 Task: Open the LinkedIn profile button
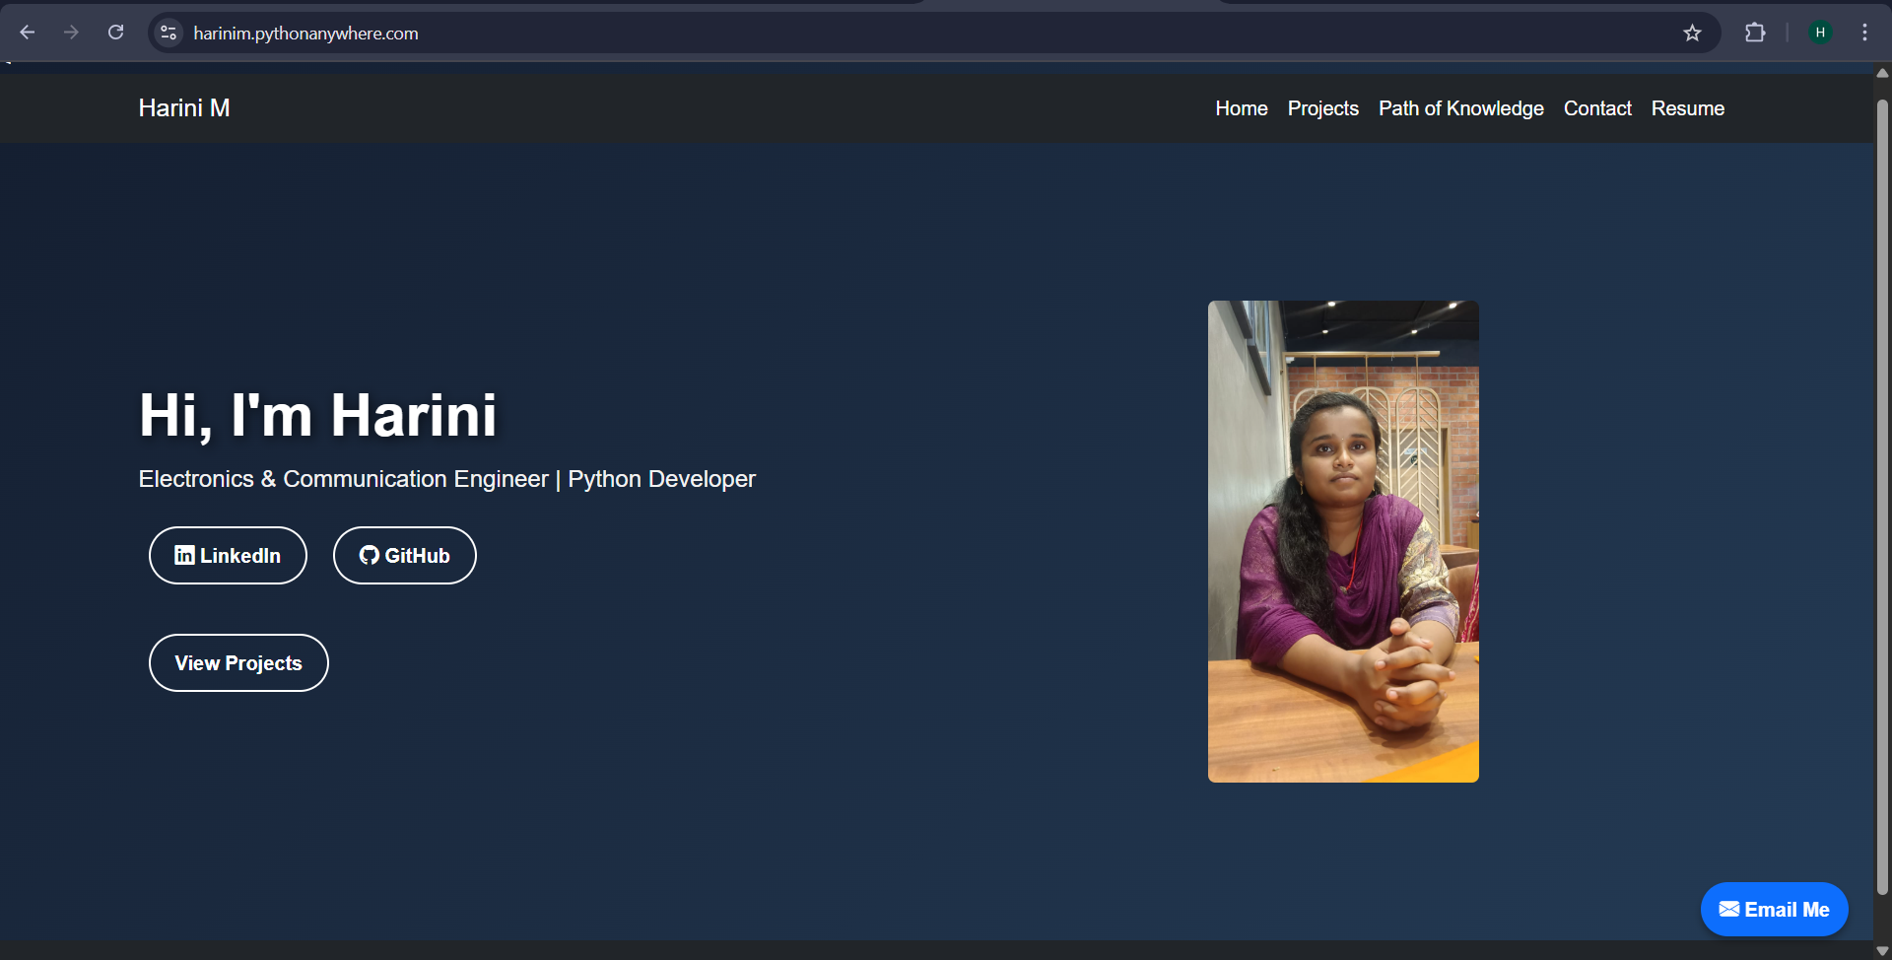click(x=228, y=556)
